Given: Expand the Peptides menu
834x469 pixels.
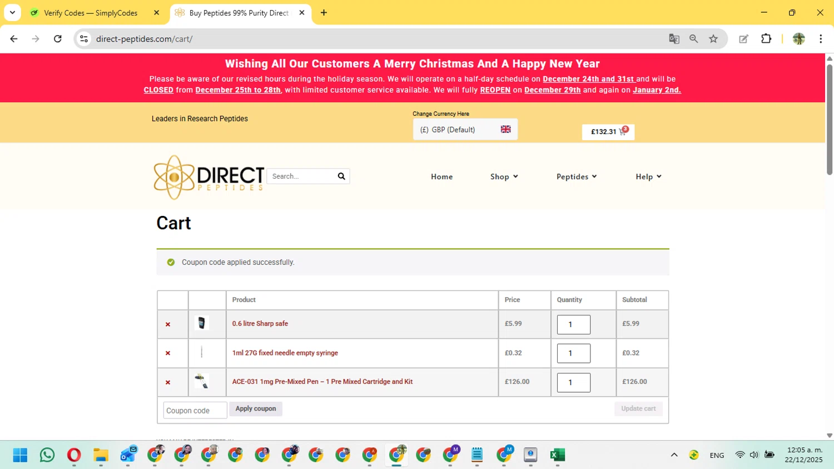Looking at the screenshot, I should (577, 177).
